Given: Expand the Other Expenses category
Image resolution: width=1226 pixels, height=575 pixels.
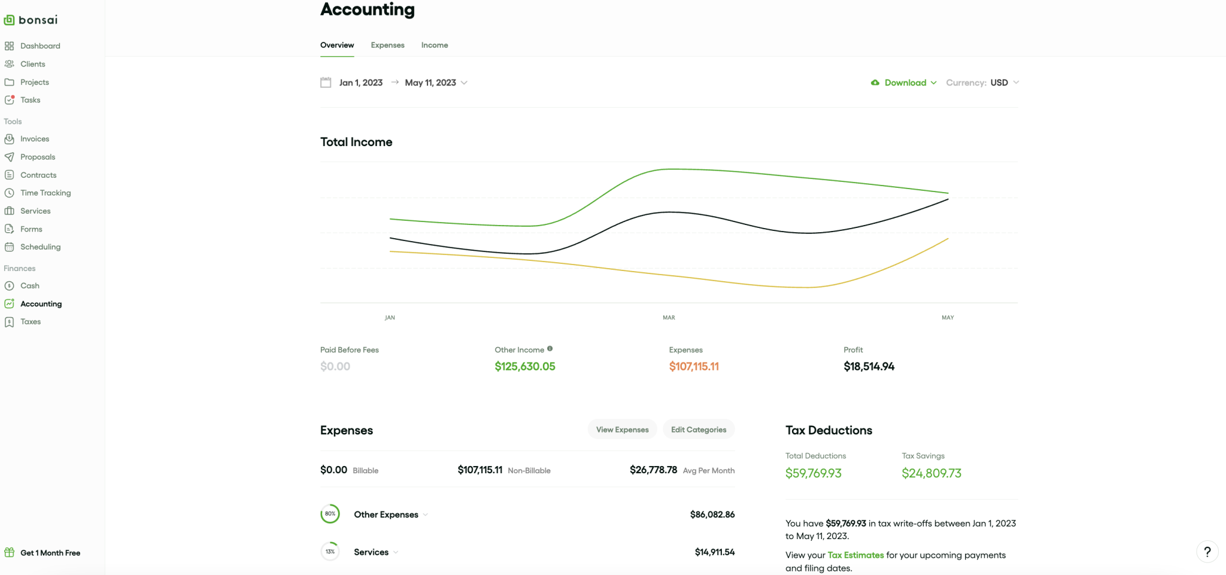Looking at the screenshot, I should click(425, 514).
